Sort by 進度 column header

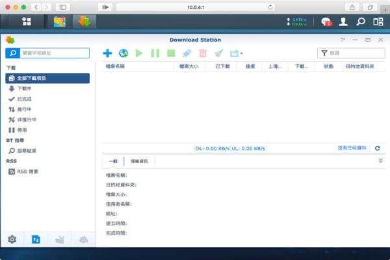[250, 66]
